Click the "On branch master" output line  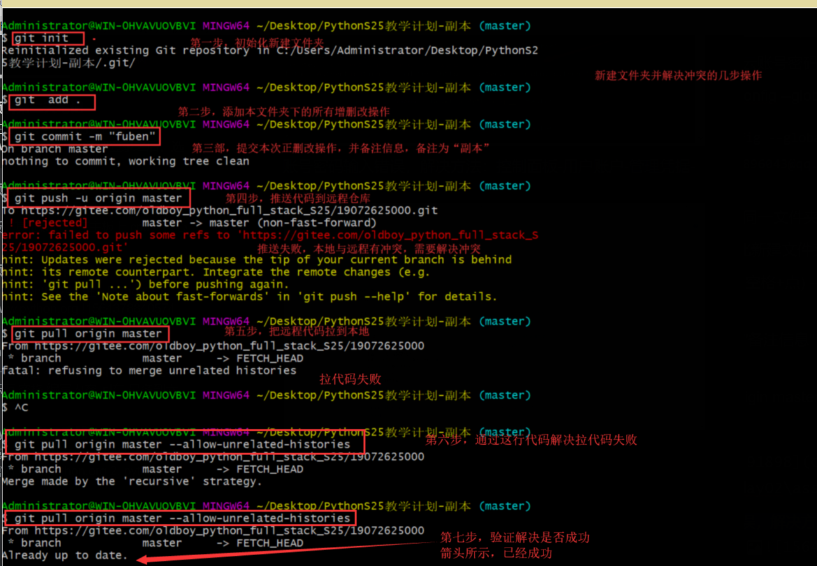(55, 149)
